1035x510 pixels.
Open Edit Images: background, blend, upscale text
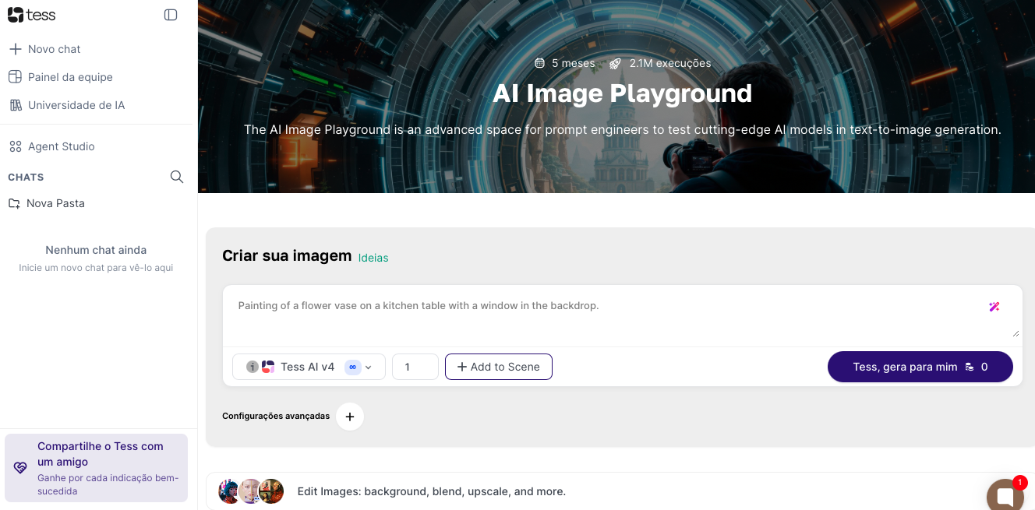432,491
